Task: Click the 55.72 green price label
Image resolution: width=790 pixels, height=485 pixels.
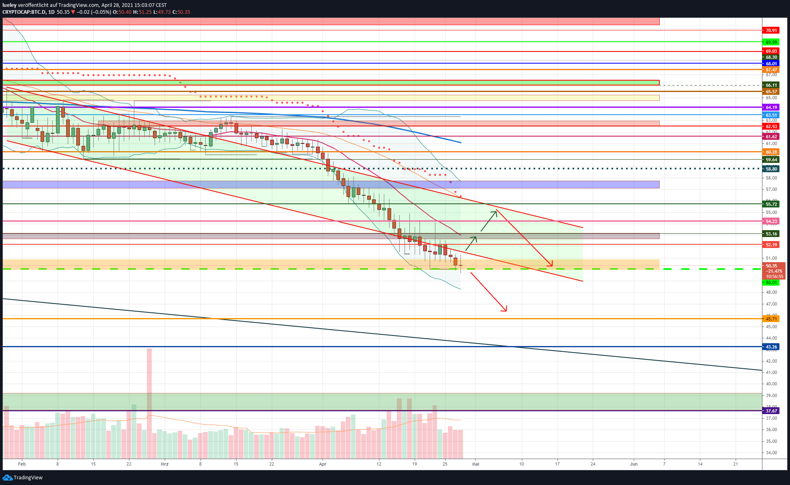Action: tap(771, 204)
